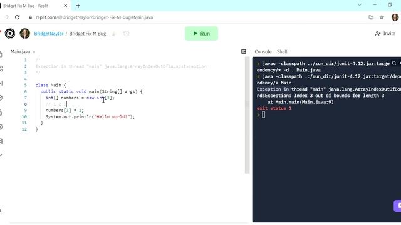401x225 pixels.
Task: Click the install app icon in address bar
Action: click(x=371, y=17)
